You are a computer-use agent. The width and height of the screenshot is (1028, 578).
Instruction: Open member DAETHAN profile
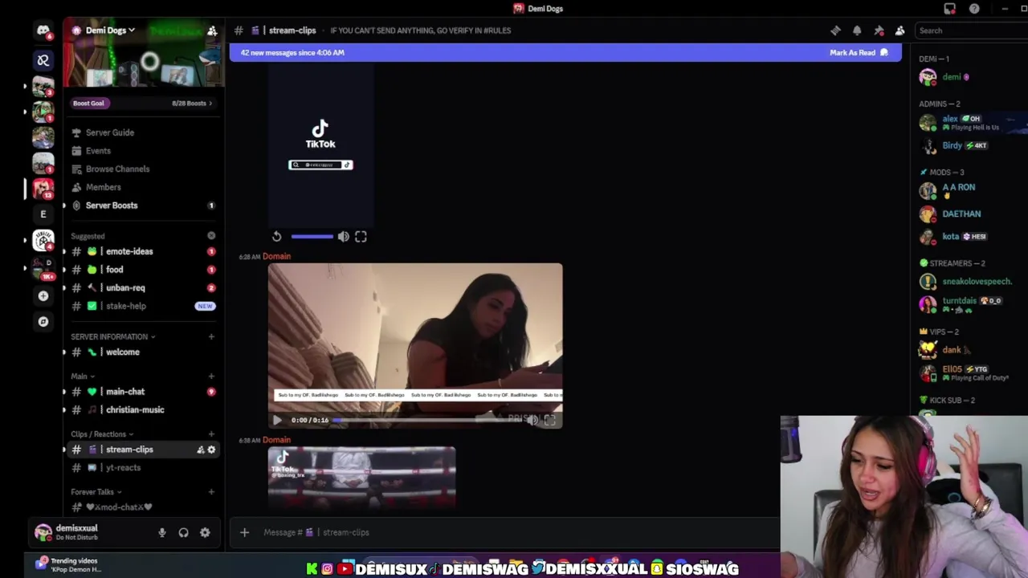[x=961, y=214]
